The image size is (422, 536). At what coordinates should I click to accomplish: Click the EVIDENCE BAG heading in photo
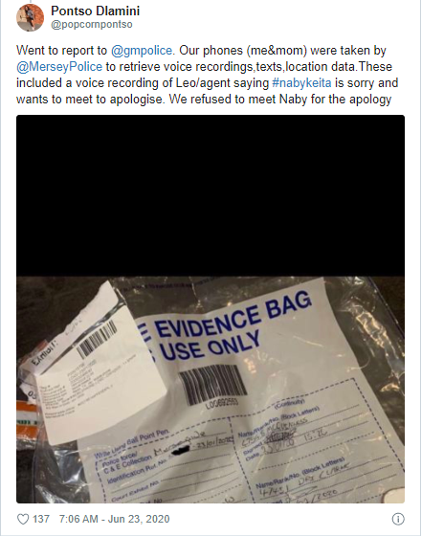(x=233, y=317)
